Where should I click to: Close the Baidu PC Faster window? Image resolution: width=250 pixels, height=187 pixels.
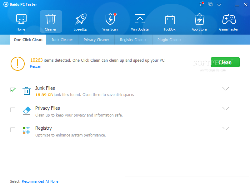click(246, 5)
